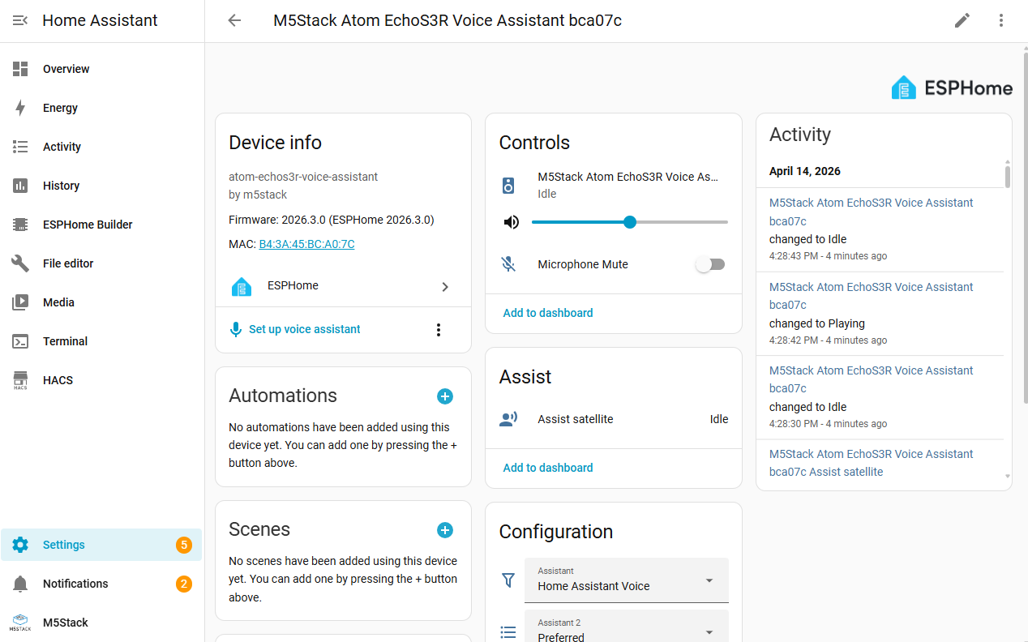
Task: Click Set up voice assistant
Action: (304, 329)
